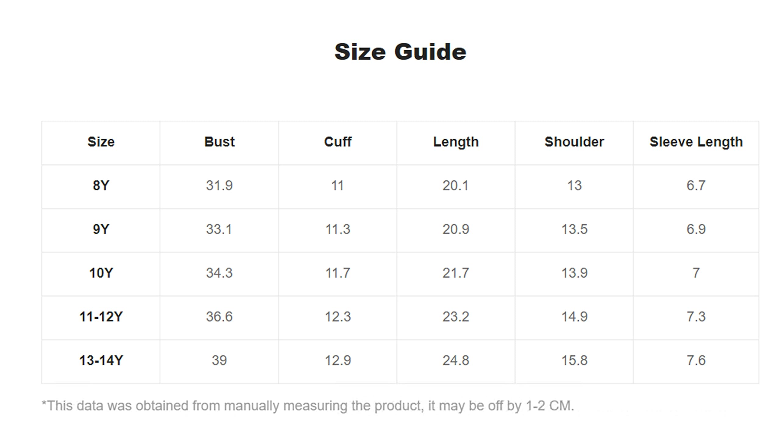780x428 pixels.
Task: Select the Bust column header
Action: pos(219,142)
